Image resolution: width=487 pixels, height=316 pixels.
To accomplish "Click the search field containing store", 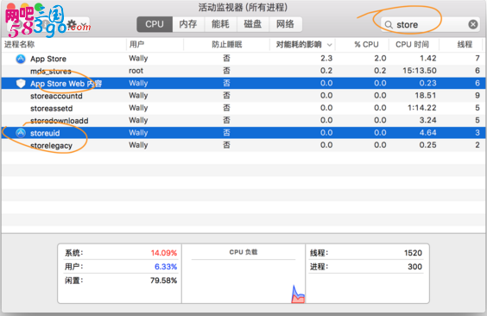I will point(430,24).
